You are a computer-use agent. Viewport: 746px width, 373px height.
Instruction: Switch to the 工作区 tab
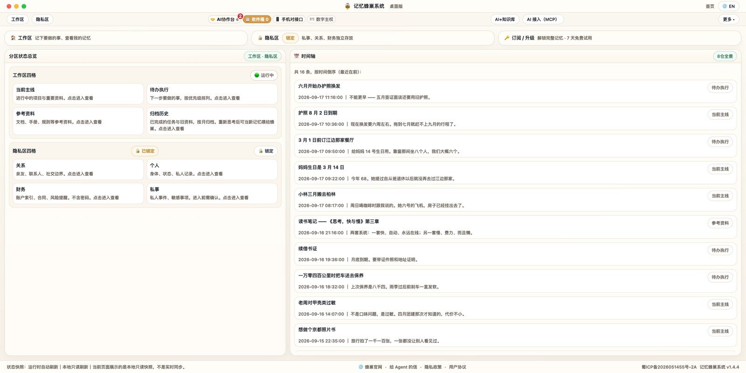coord(18,20)
